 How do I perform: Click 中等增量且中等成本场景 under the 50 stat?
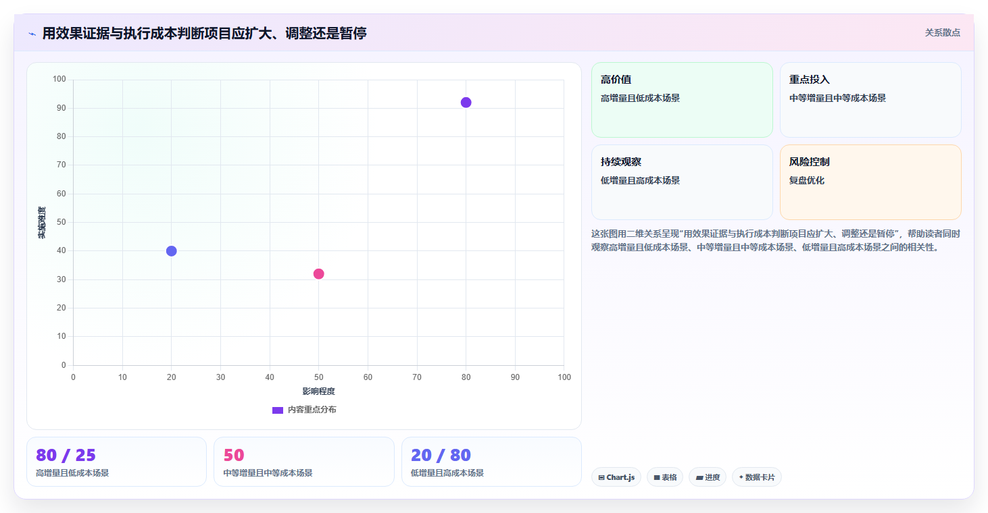point(268,473)
